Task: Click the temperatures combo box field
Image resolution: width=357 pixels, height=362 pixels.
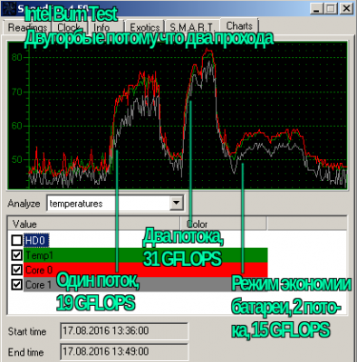Action: [x=115, y=203]
